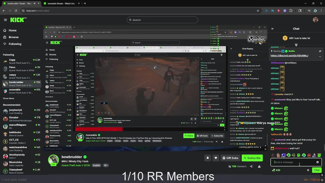Select the green frog emote in quick emotes
Viewport: 325px width, 183px height.
pos(294,155)
